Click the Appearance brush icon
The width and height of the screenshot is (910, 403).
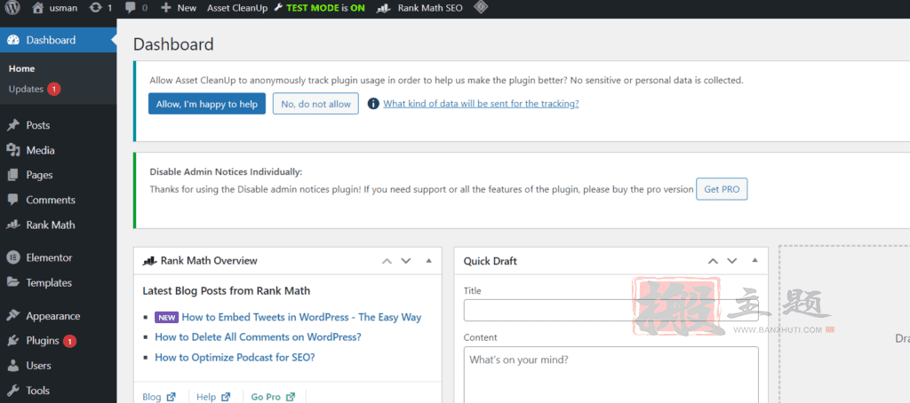(x=13, y=316)
